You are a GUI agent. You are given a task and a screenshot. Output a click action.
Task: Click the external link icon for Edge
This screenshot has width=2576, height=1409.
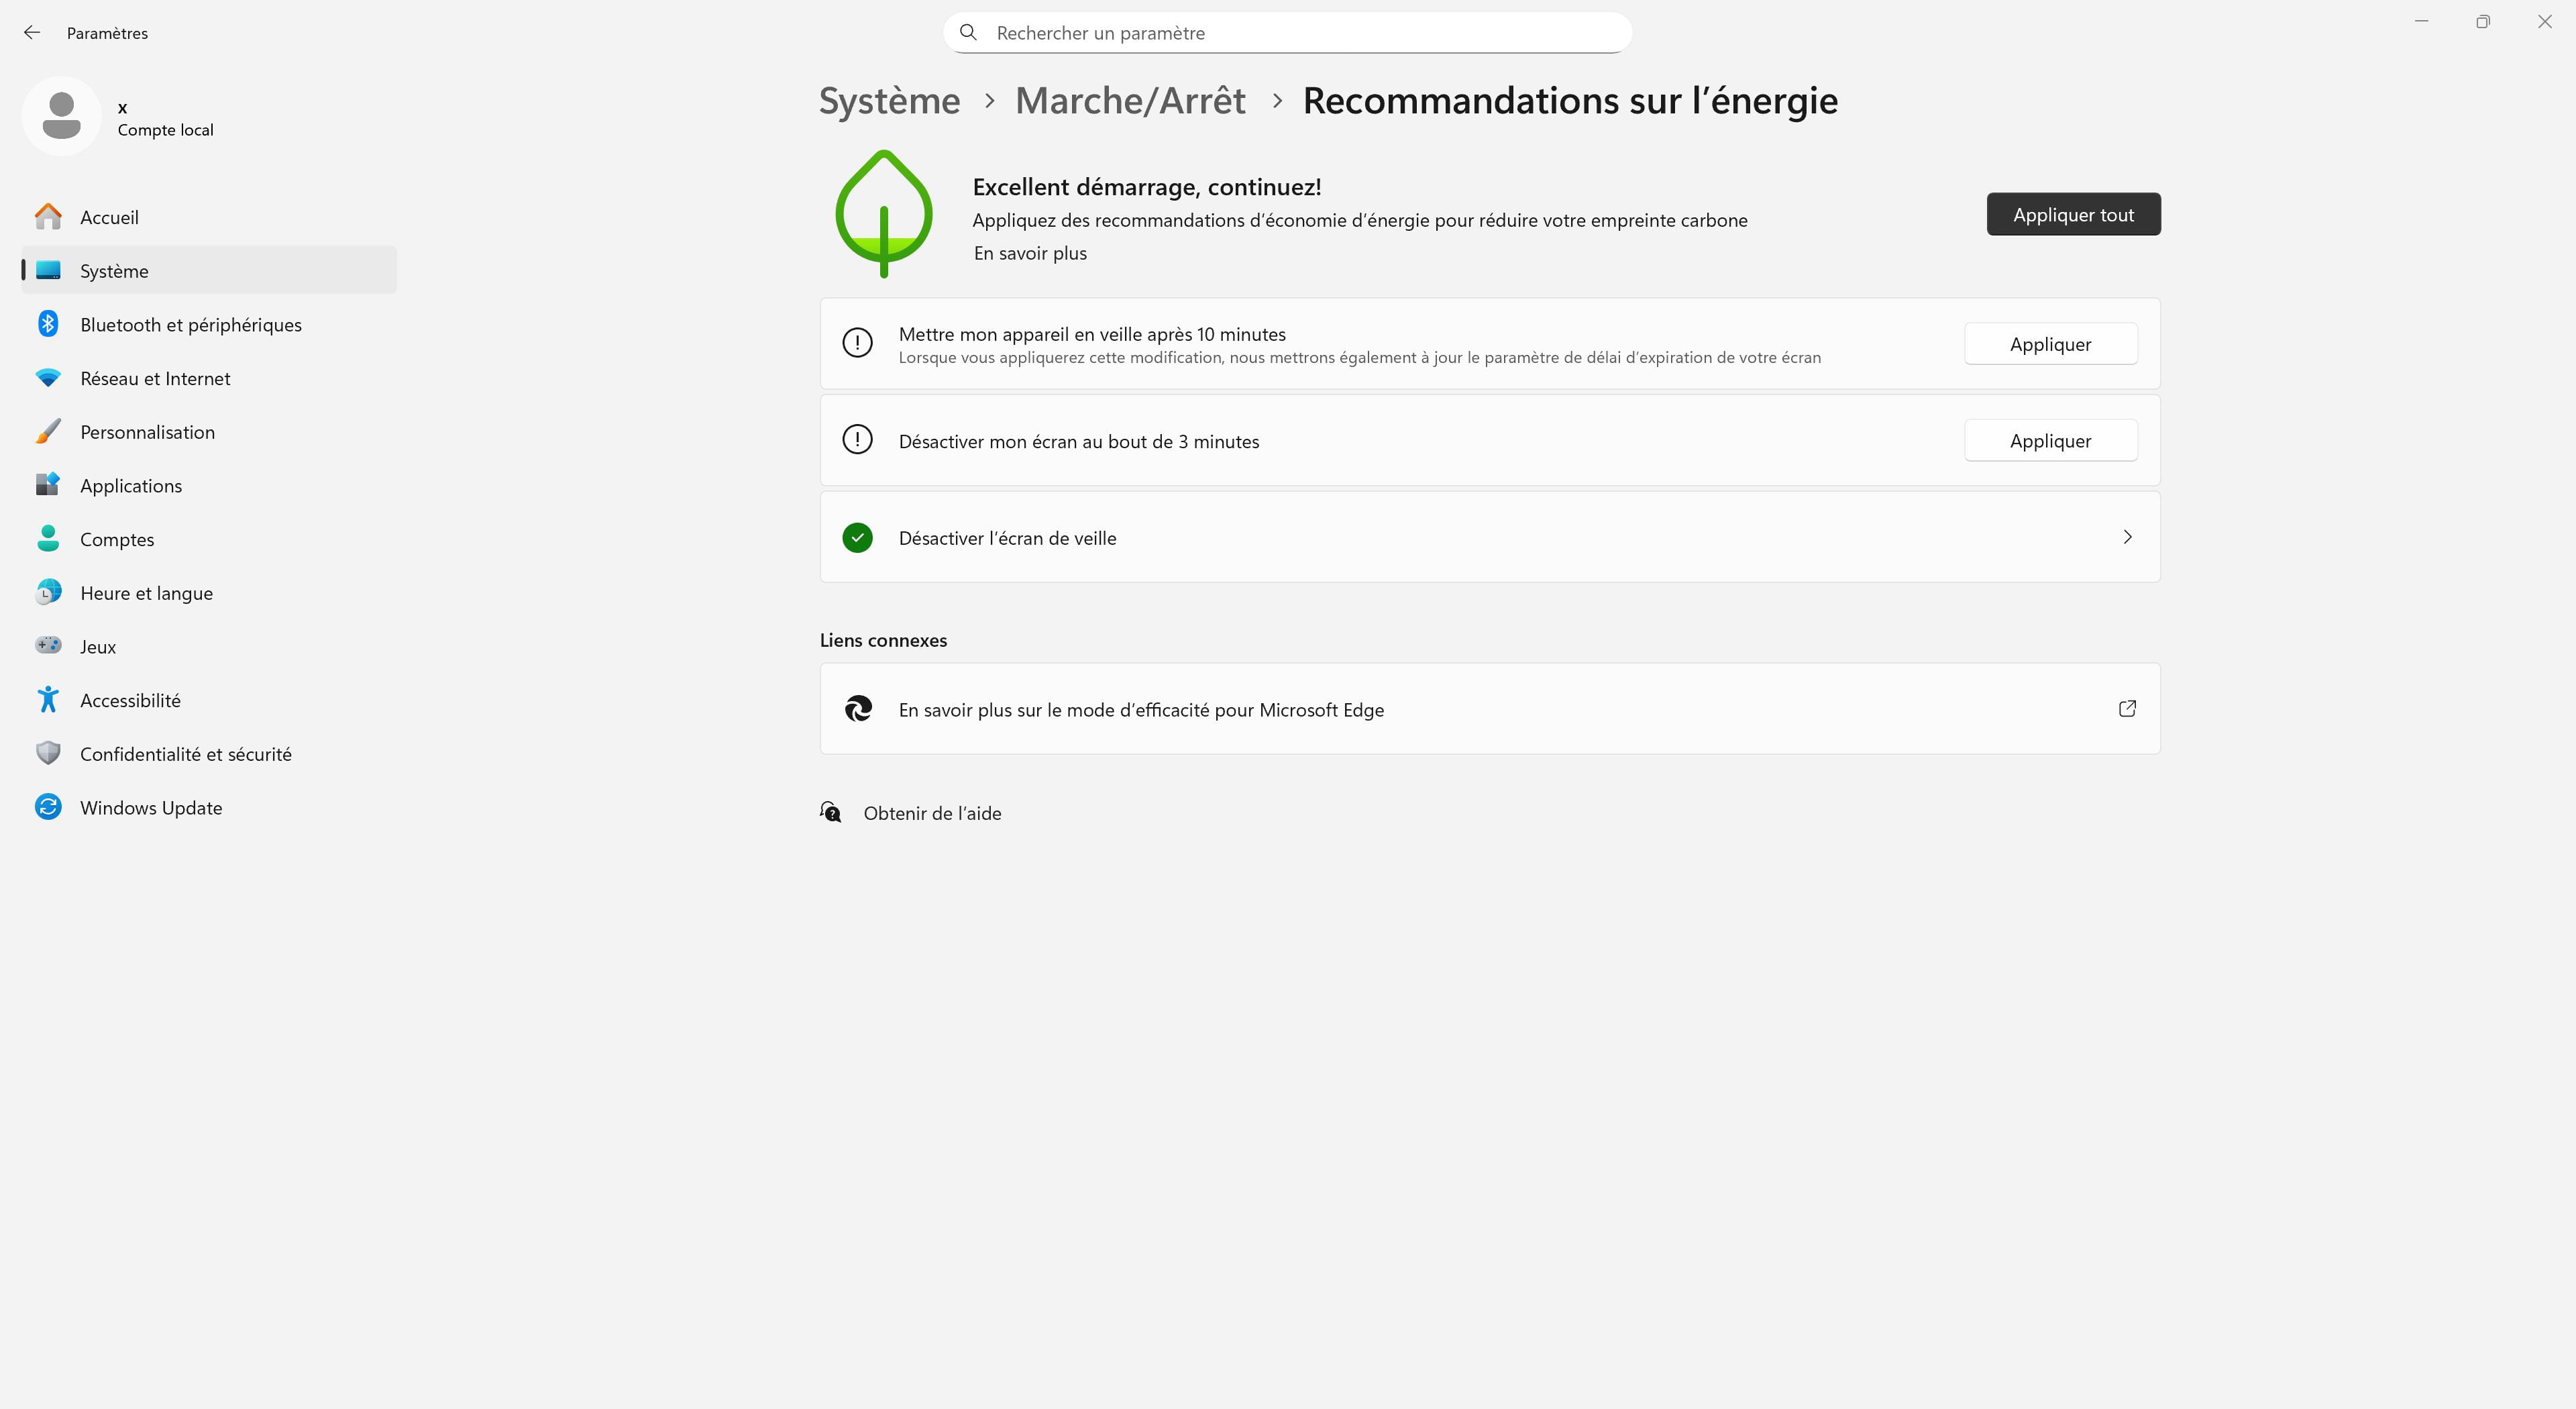(2127, 709)
